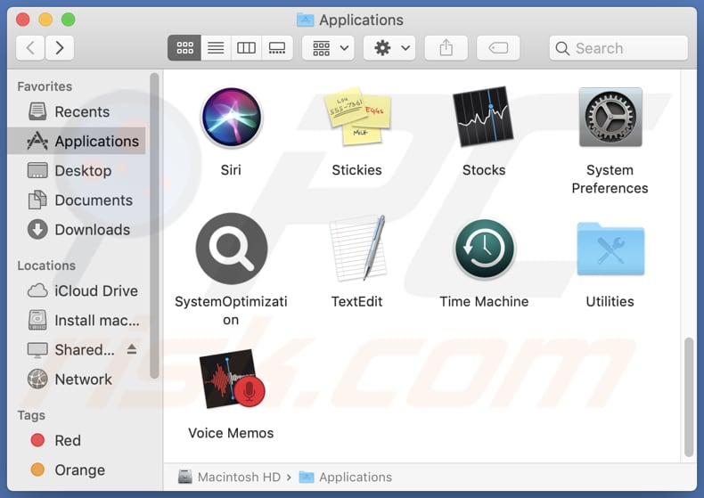Select the Install mac... disk

[x=77, y=321]
